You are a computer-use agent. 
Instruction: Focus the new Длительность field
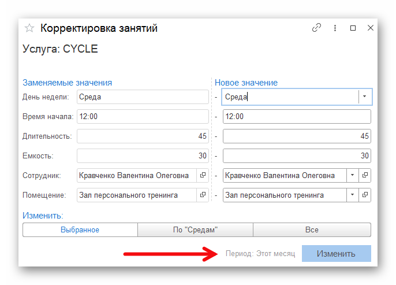click(x=297, y=136)
